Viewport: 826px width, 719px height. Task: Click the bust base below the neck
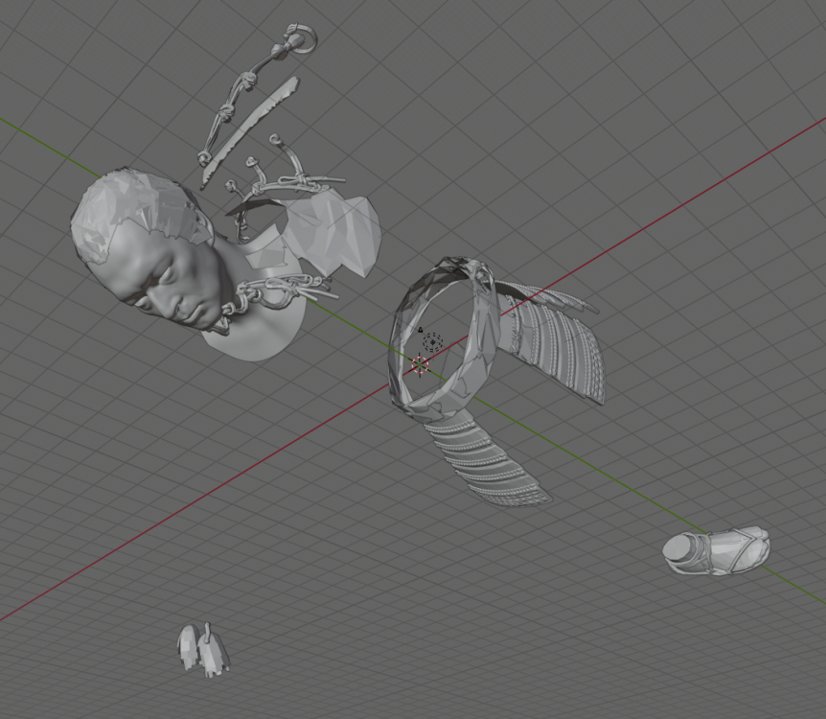point(257,337)
